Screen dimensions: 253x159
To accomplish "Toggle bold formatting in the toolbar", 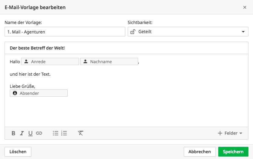I will 13,133.
